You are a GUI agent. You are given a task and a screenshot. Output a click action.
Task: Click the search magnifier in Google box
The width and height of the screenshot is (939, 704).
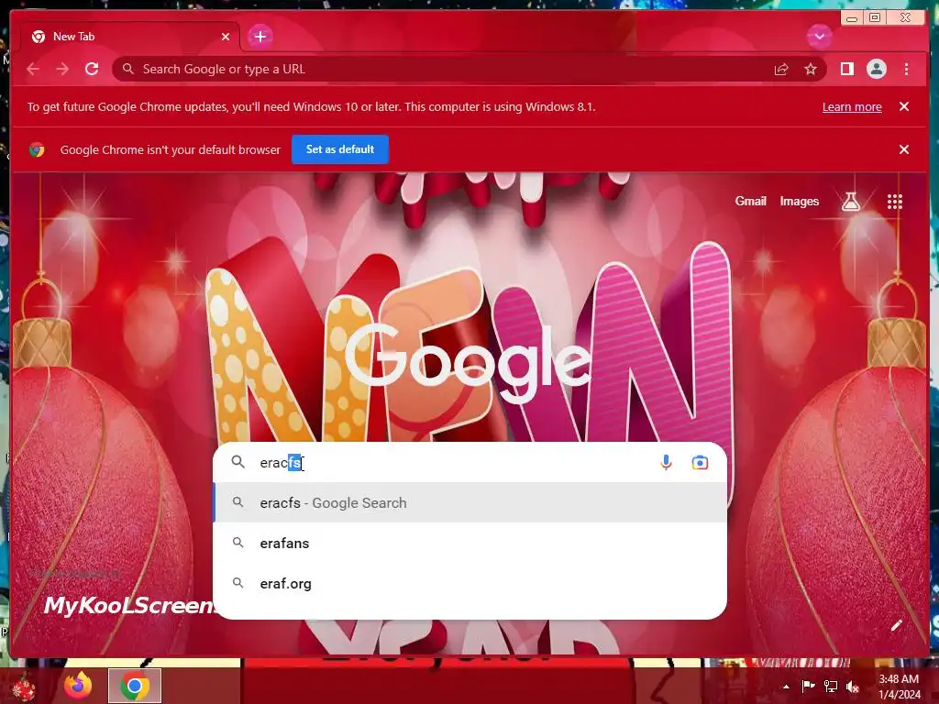[238, 462]
